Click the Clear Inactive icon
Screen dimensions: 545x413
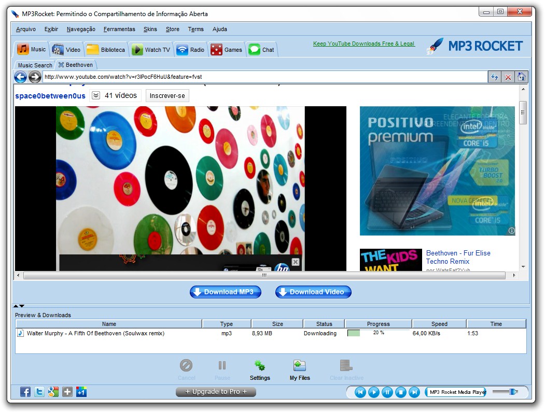click(x=346, y=365)
